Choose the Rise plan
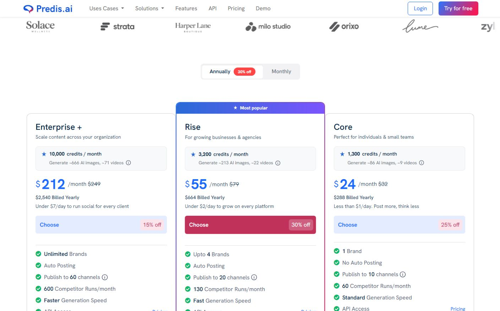Viewport: 500px width, 311px height. (250, 225)
